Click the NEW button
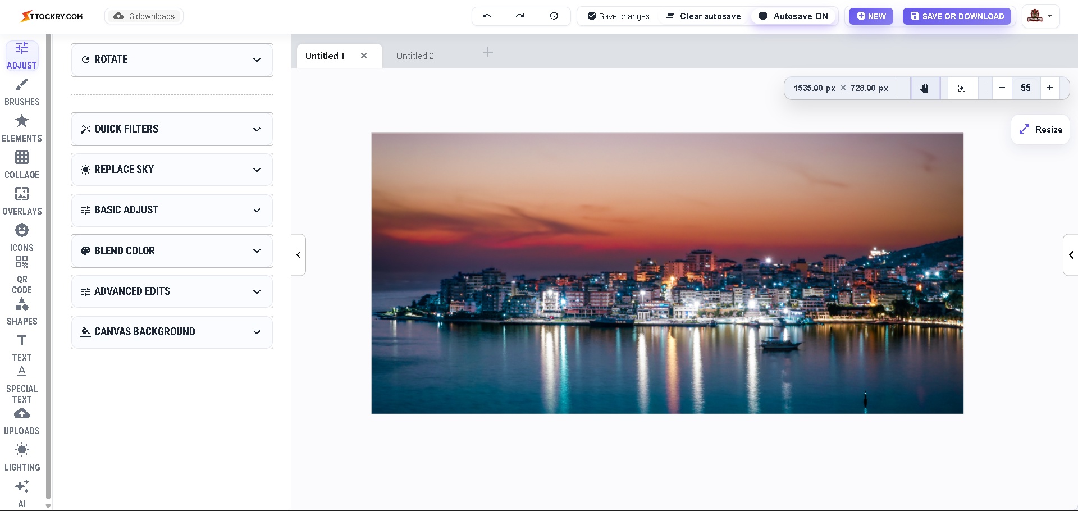Screen dimensions: 1078x511 tap(871, 16)
